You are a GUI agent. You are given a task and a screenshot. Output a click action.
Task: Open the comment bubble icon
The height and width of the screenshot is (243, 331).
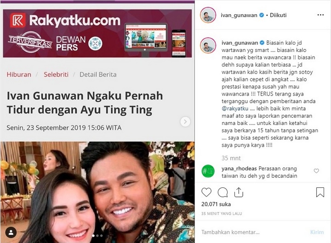pos(223,192)
